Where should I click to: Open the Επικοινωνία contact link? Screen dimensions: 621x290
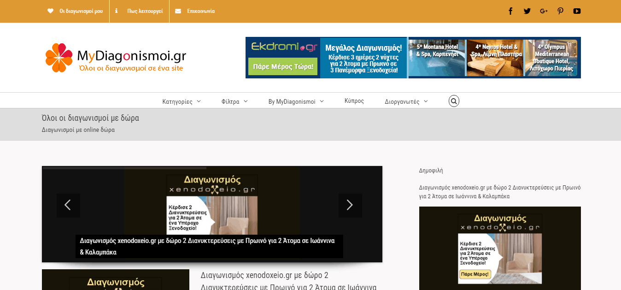200,11
